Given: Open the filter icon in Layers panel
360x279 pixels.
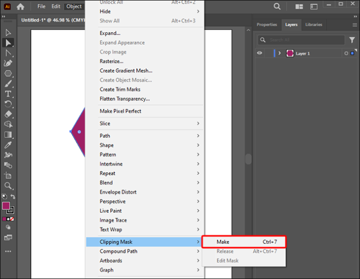Looking at the screenshot, I should (x=352, y=40).
